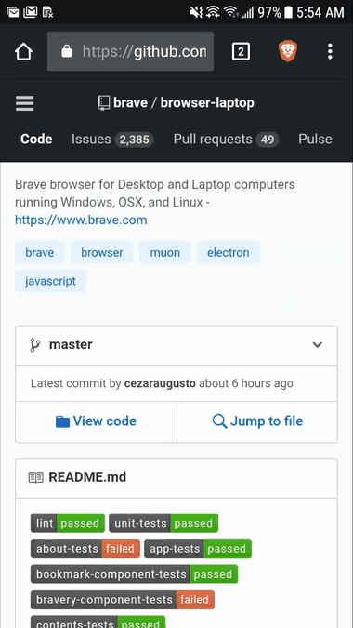This screenshot has height=628, width=353.
Task: Click the View code button
Action: pos(96,421)
